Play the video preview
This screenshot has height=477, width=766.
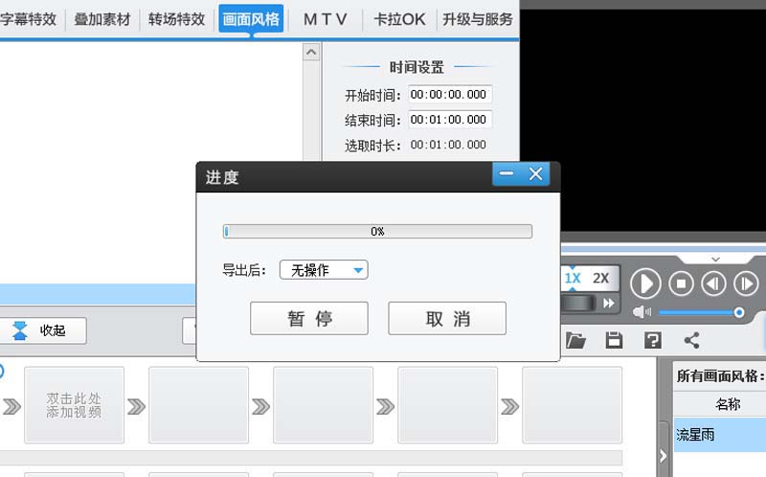coord(644,284)
